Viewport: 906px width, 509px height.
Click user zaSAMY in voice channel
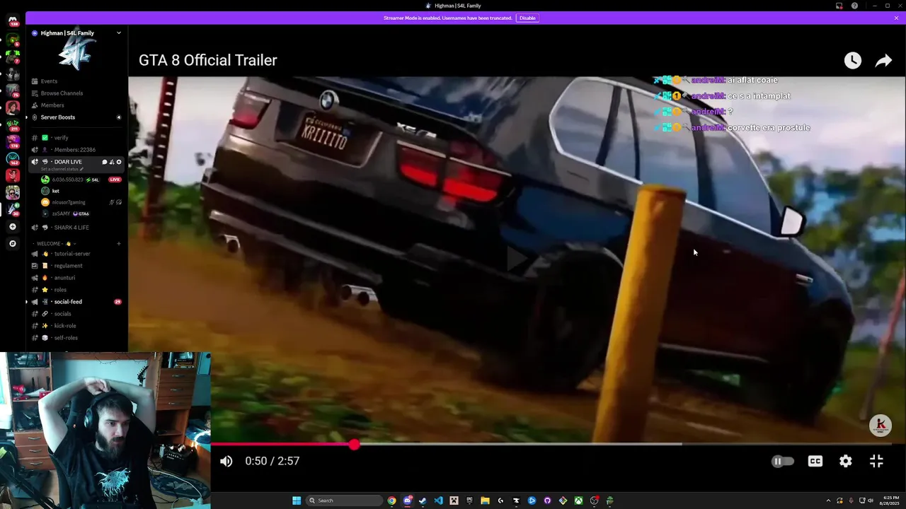81,213
